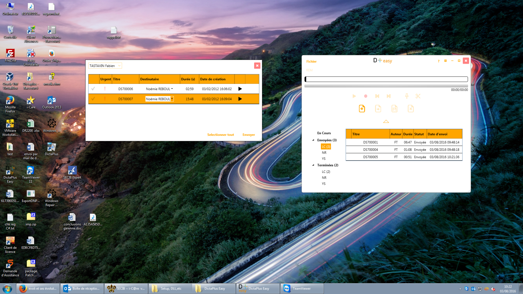Toggle selection checkmark for DS700007
The height and width of the screenshot is (294, 523).
[x=93, y=99]
